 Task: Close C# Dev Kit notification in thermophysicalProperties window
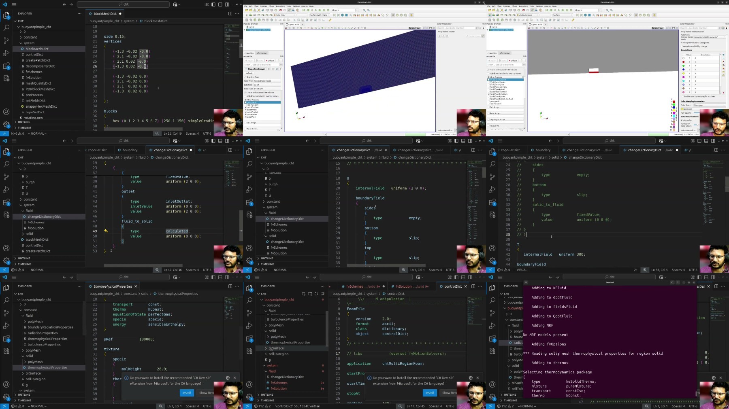pyautogui.click(x=234, y=378)
